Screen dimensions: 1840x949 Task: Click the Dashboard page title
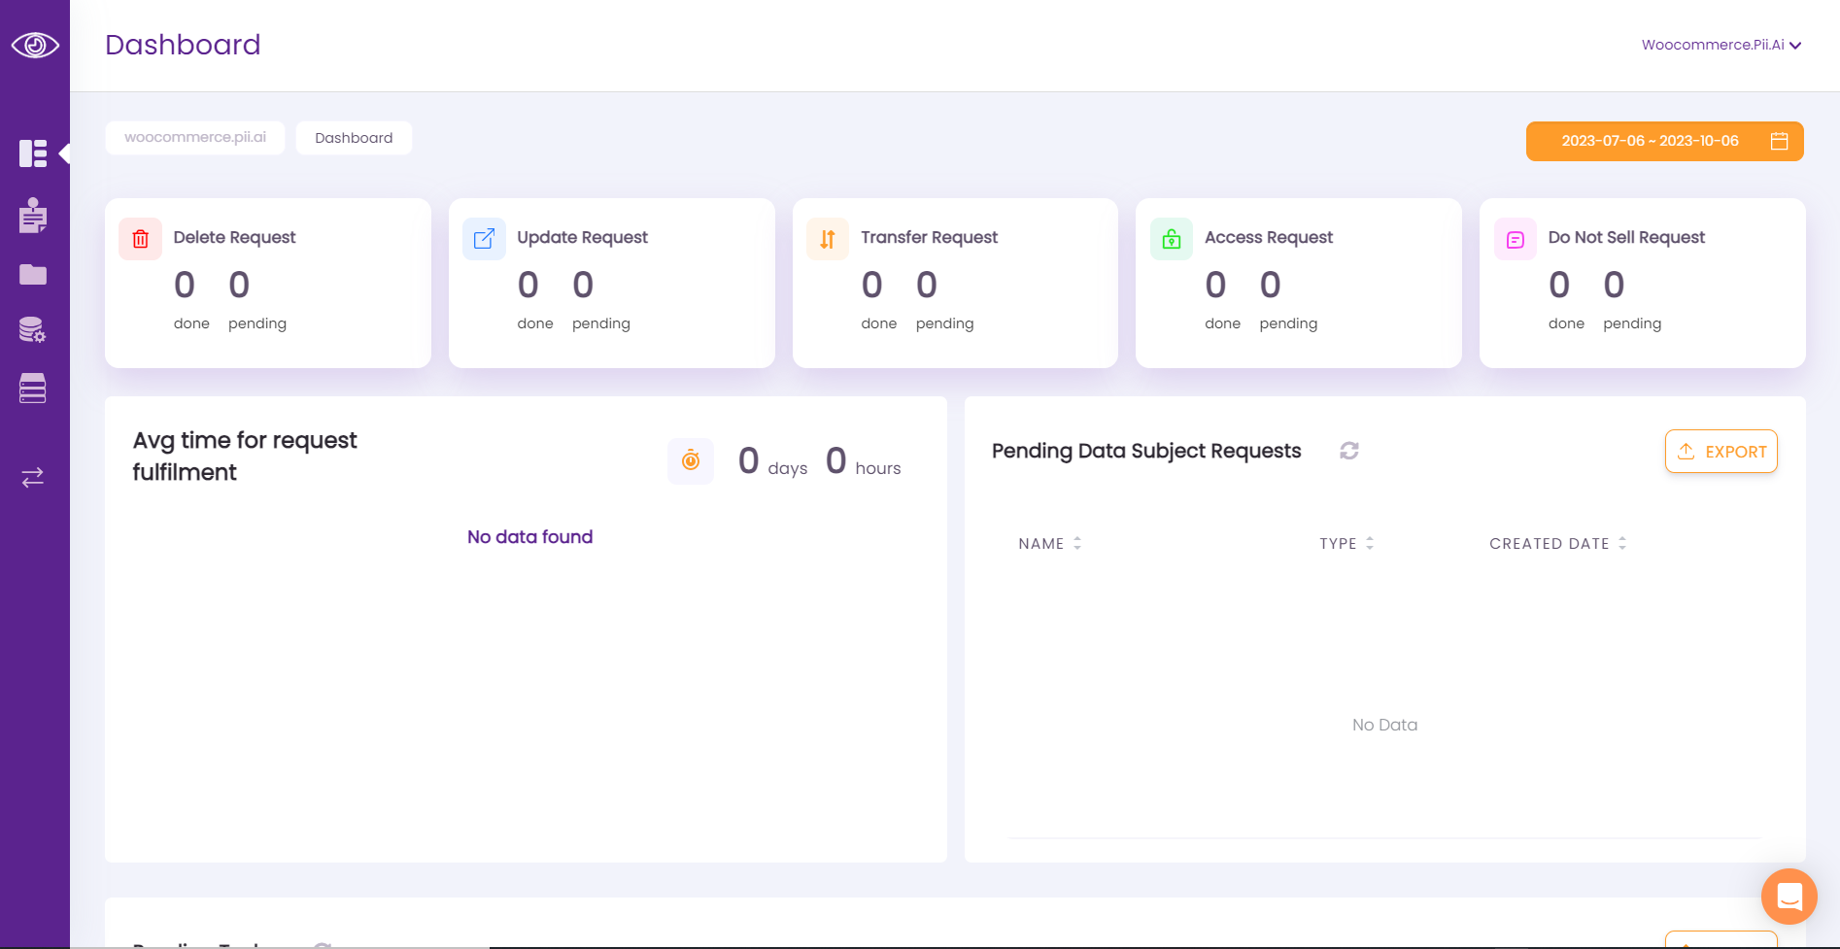pos(183,45)
